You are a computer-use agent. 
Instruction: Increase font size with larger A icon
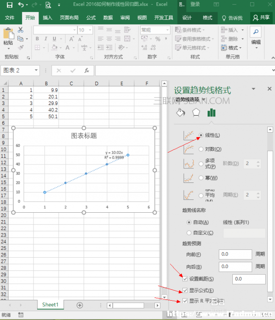point(71,39)
